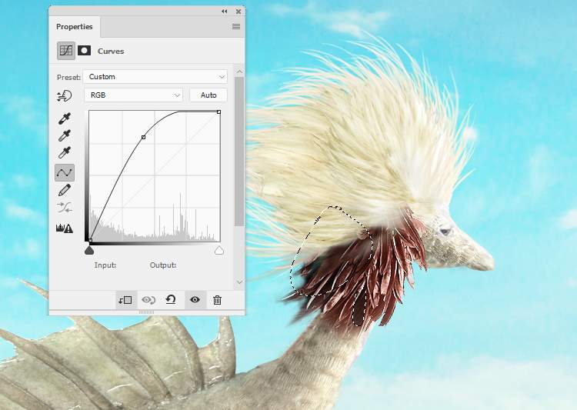Click the histogram clipping warning icon
Screen dimensions: 577x410
tap(65, 228)
